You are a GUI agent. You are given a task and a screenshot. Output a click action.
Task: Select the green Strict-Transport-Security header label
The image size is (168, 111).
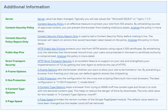[x=17, y=62]
